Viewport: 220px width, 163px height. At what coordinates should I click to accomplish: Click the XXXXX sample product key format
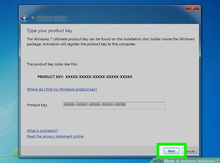99,77
